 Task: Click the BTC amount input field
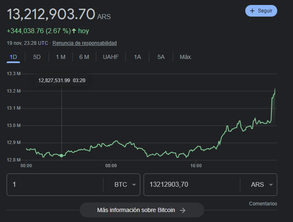tap(54, 185)
